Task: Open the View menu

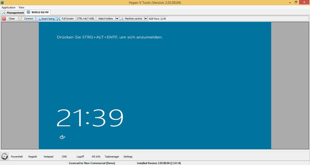Action: click(x=21, y=8)
